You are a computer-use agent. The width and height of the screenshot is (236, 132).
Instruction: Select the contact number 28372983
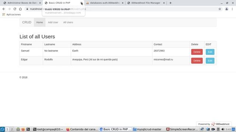tap(159, 51)
